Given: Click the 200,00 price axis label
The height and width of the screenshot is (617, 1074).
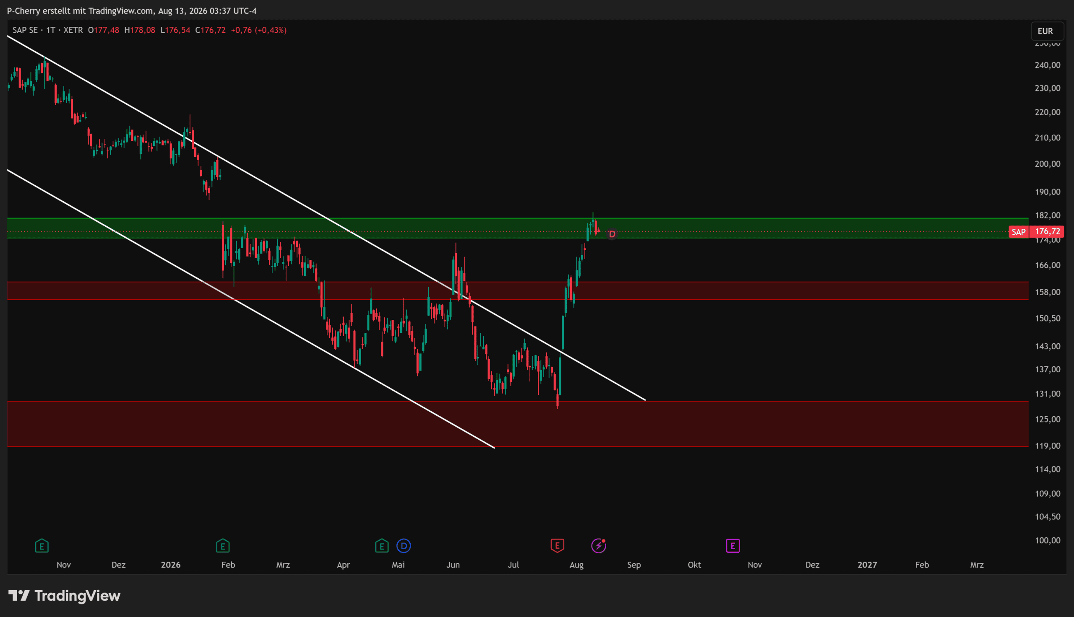Looking at the screenshot, I should tap(1047, 164).
